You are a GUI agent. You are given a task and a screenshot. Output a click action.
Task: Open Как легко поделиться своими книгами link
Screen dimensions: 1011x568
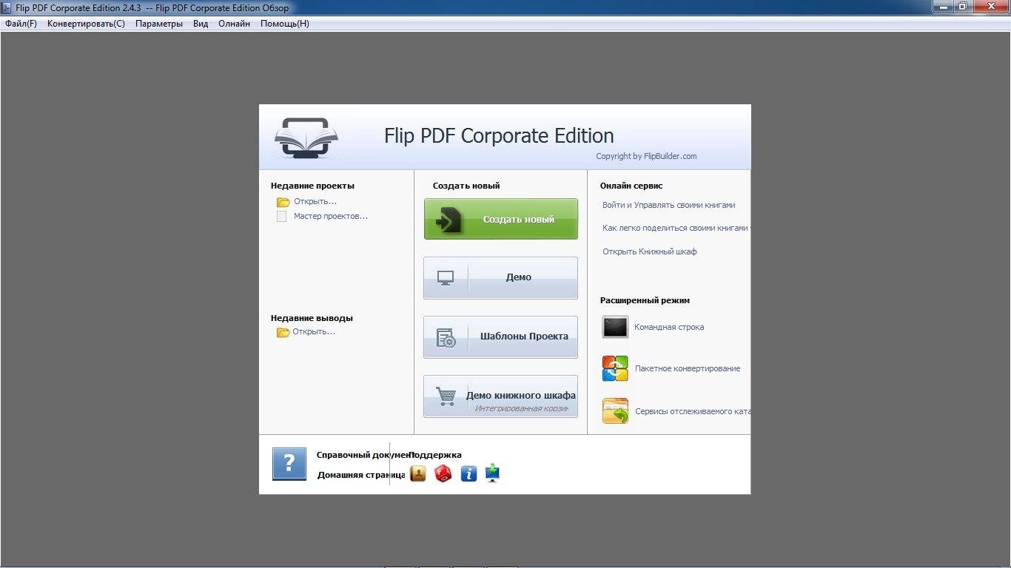pyautogui.click(x=676, y=228)
